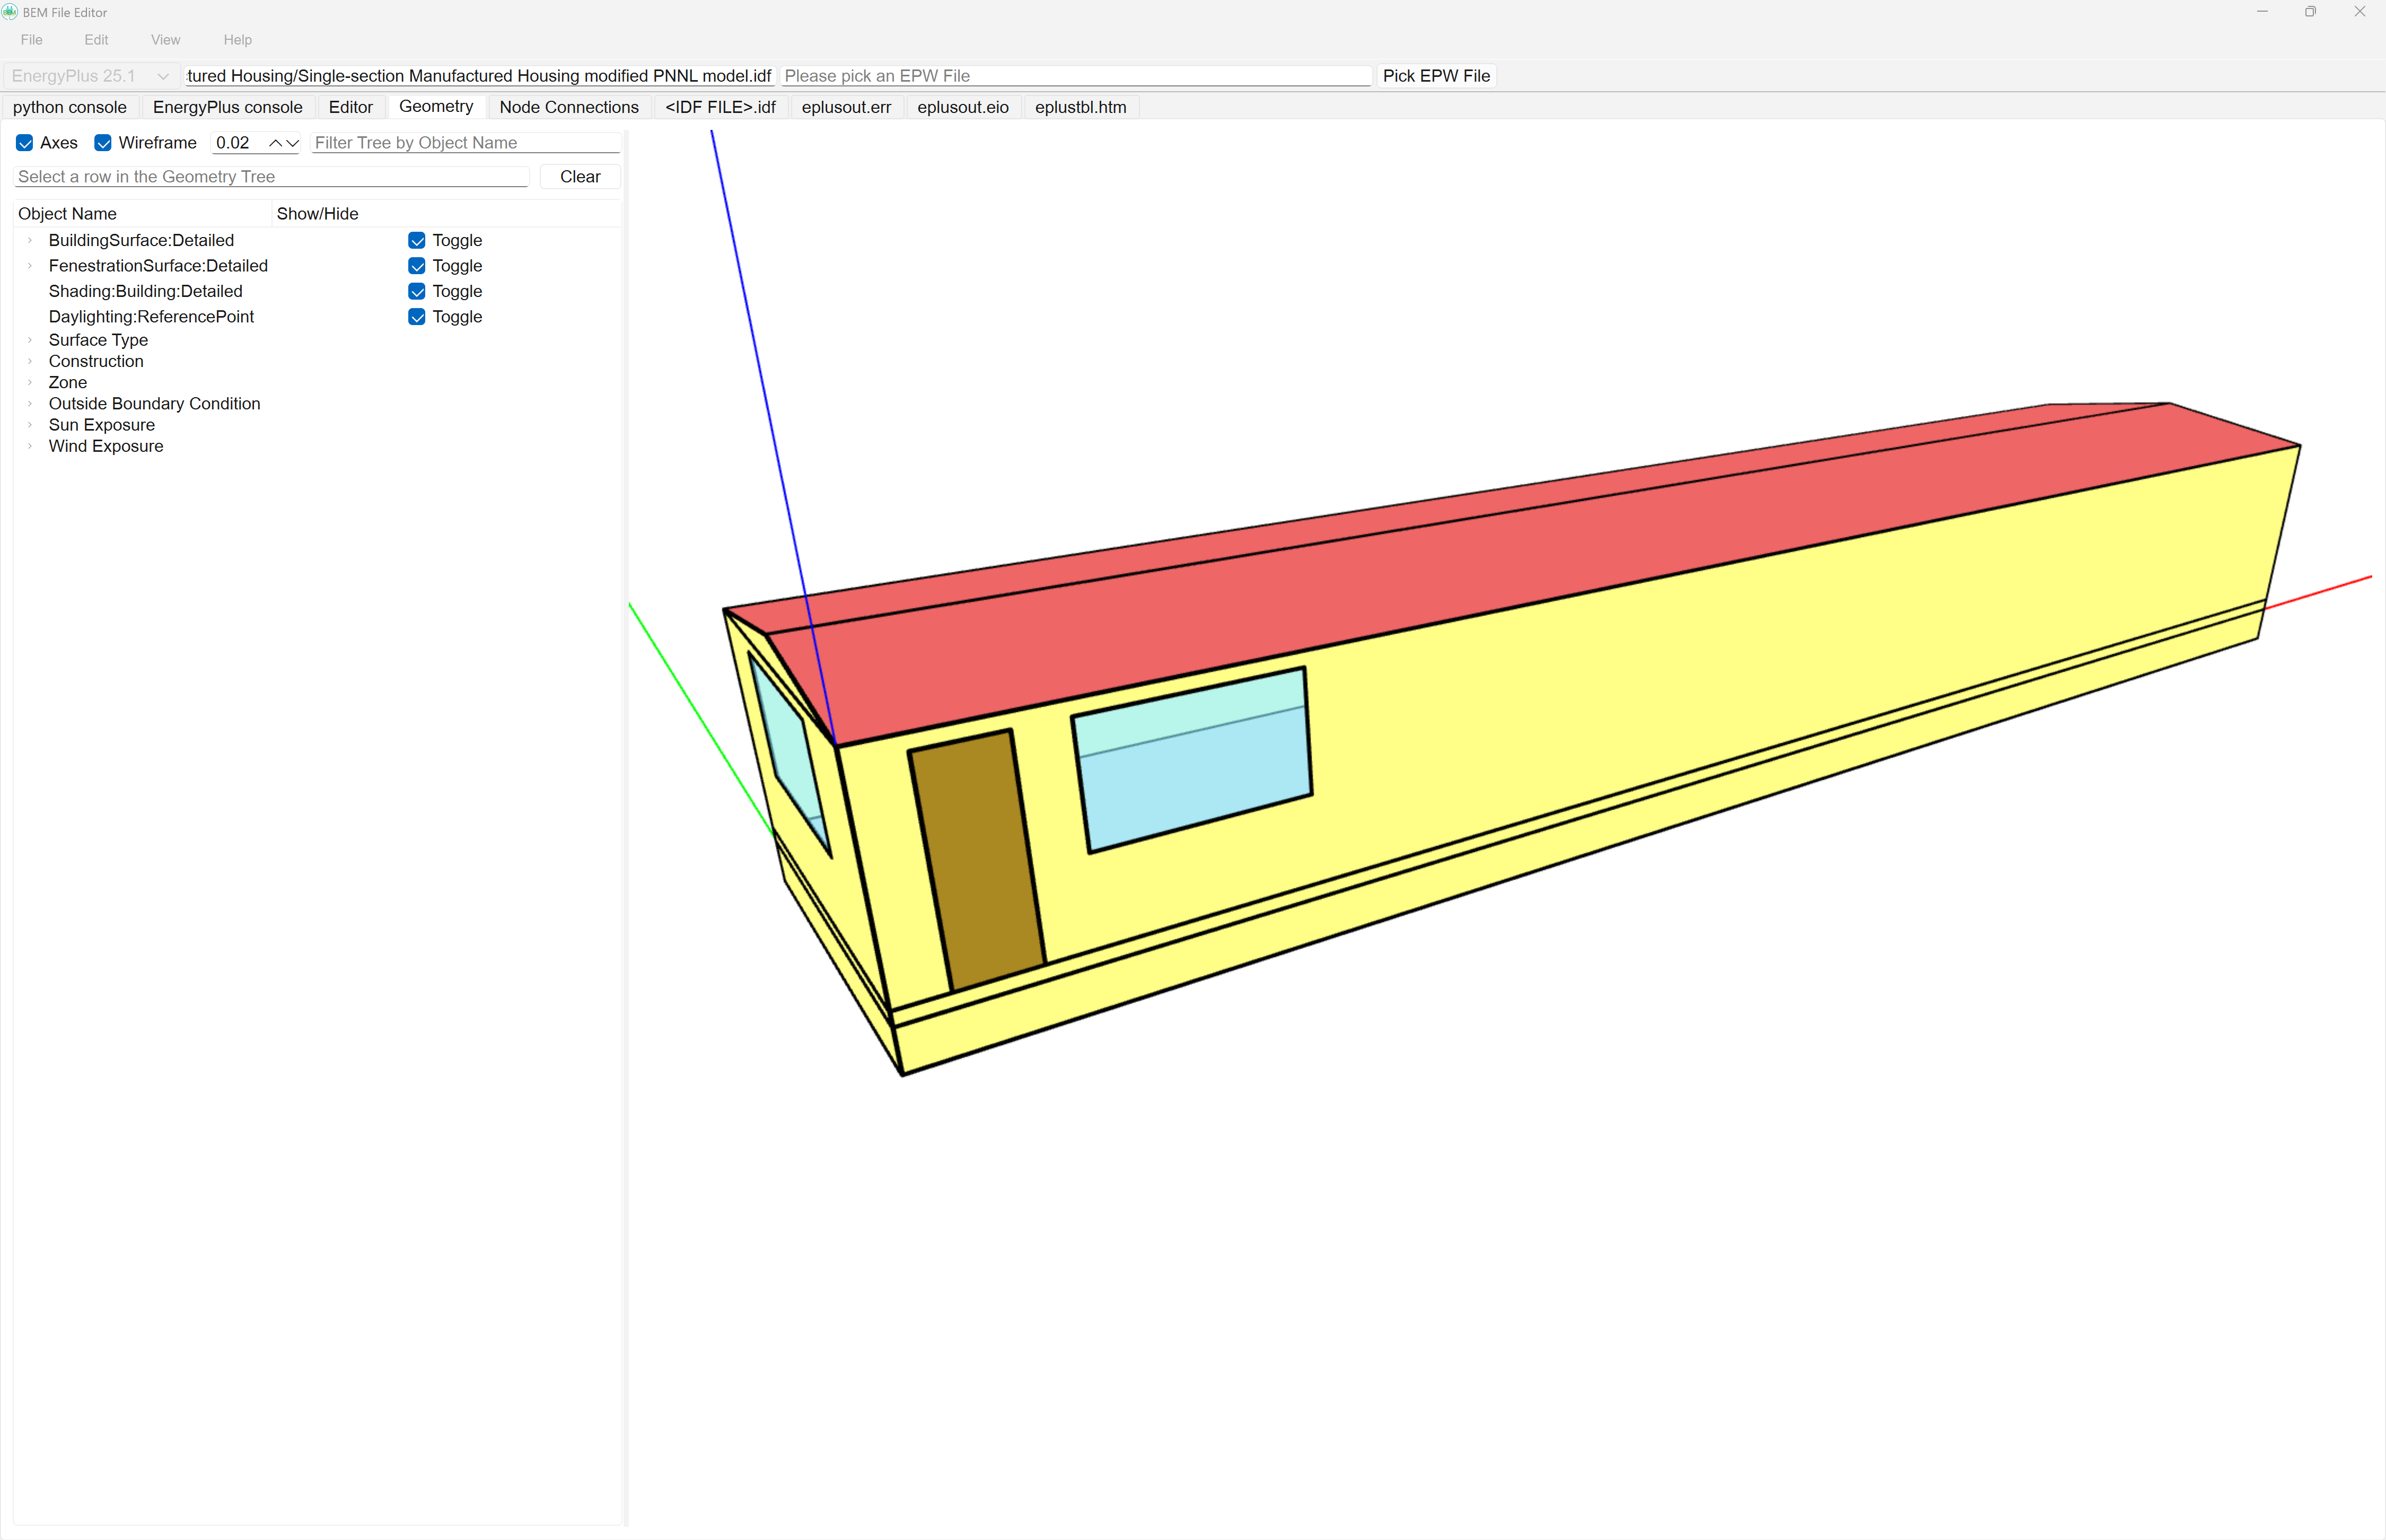Click the brown door surface on the model
2386x1540 pixels.
click(978, 860)
